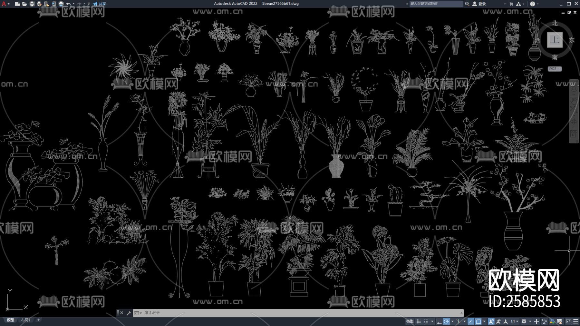Expand the sign-in account dropdown
Image resolution: width=580 pixels, height=326 pixels.
click(505, 4)
